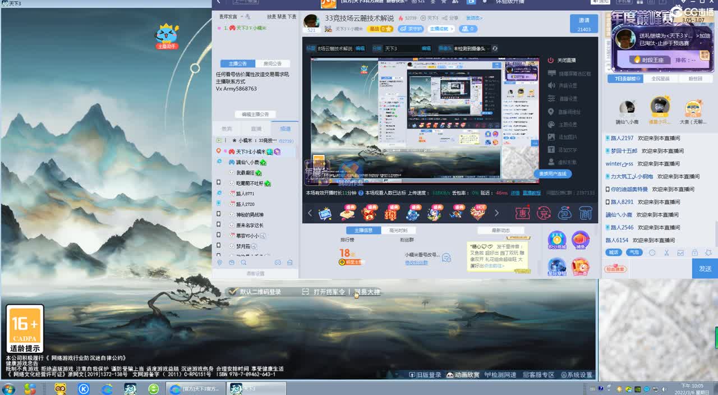Click 直播教程 link
This screenshot has height=395, width=718.
point(532,192)
